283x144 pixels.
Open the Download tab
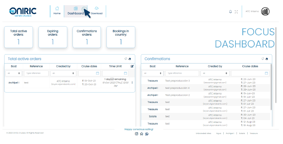tap(96, 11)
